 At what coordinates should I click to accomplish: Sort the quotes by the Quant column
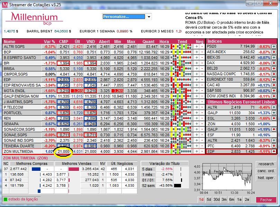[148, 41]
